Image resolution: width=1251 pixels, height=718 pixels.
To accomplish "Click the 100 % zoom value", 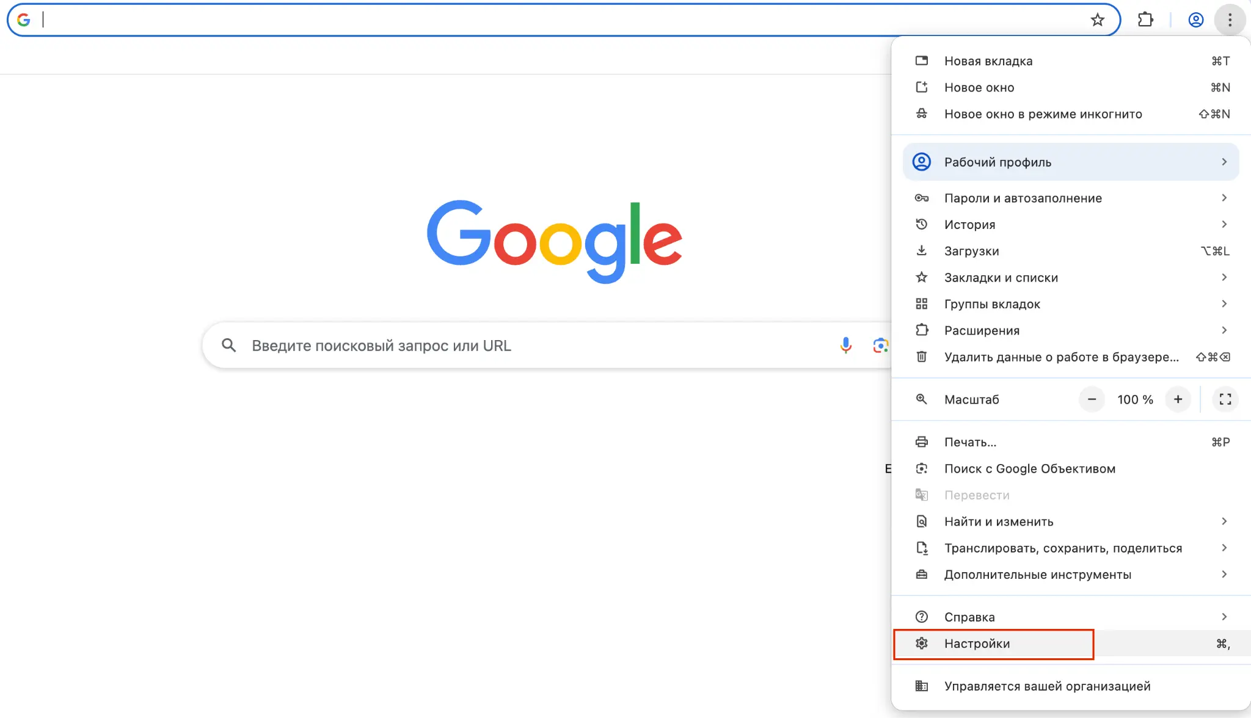I will point(1135,399).
